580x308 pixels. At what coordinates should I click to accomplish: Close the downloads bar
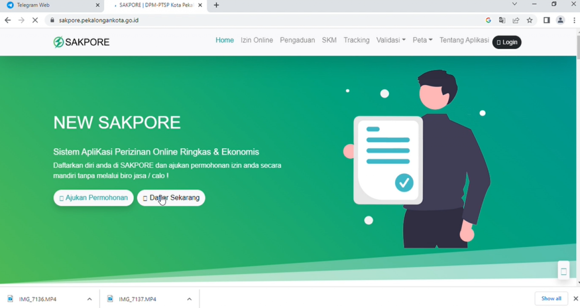575,298
